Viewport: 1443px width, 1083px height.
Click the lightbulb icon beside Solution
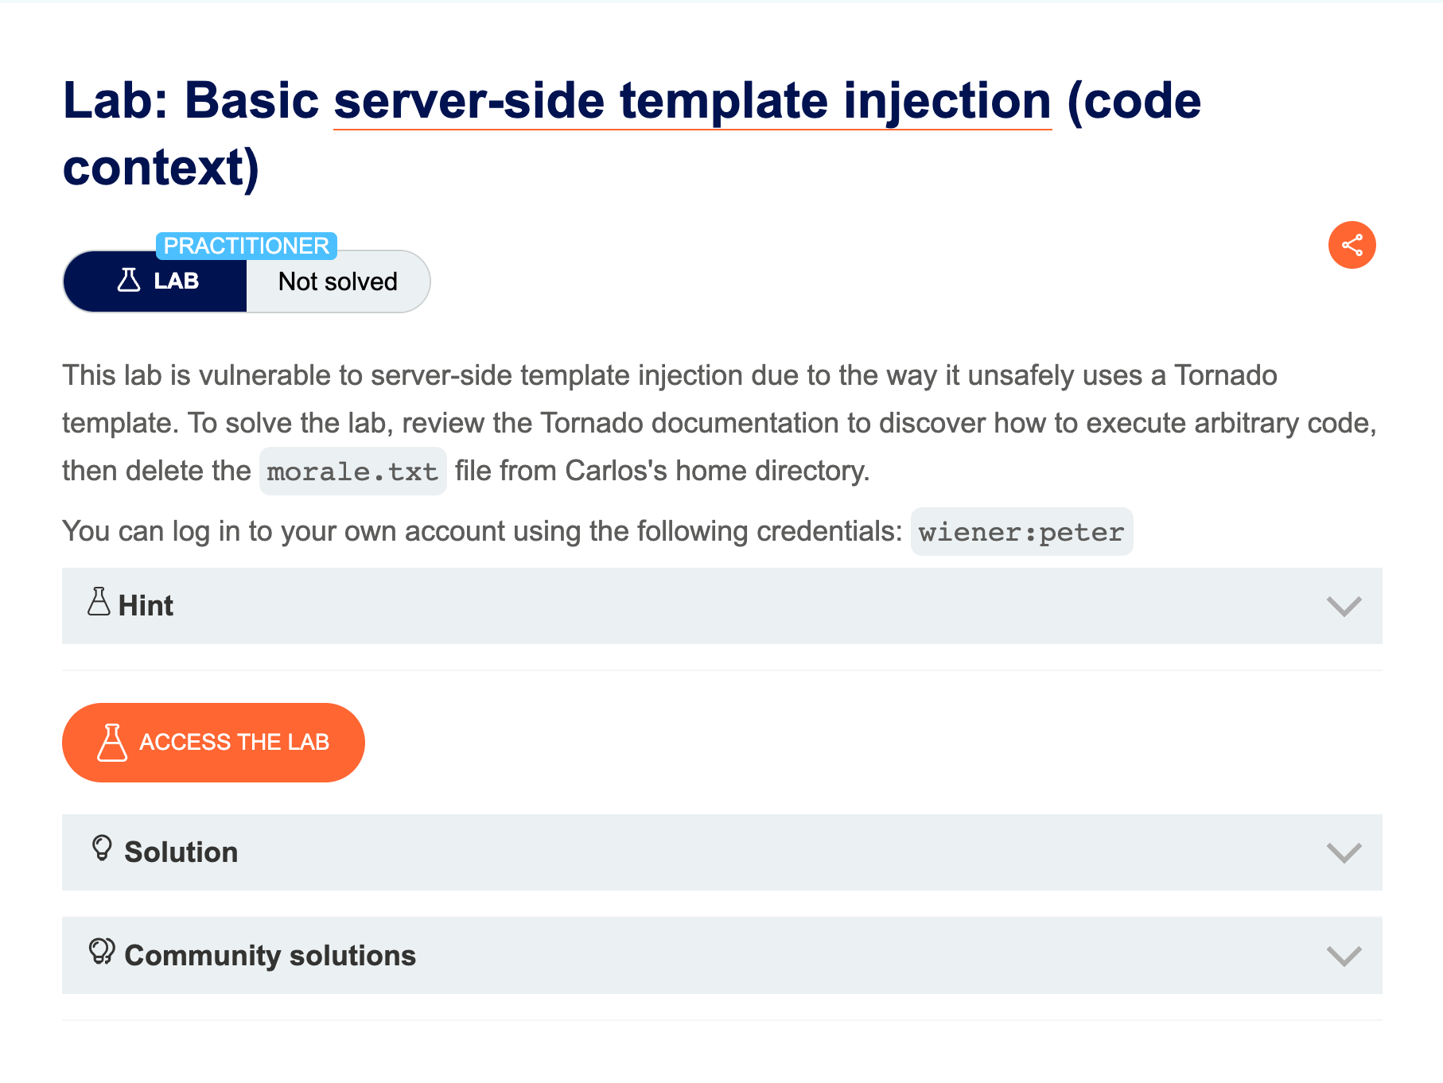tap(102, 848)
